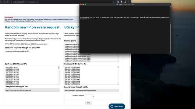Select proxy entry ending in :10009
Image resolution: width=195 pixels, height=109 pixels.
78,60
